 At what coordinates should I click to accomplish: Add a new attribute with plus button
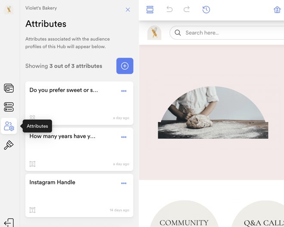click(125, 66)
